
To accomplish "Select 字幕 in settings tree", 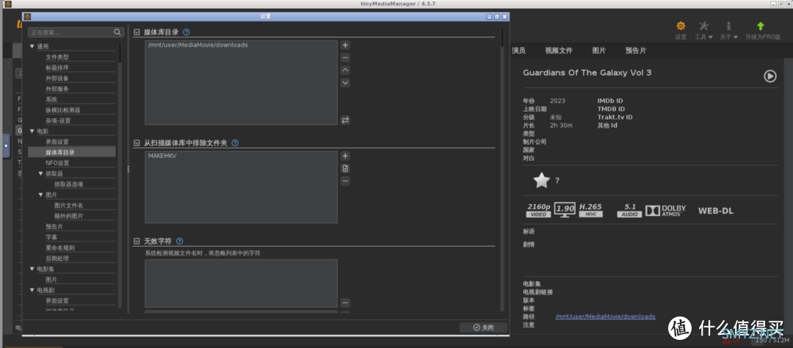I will [x=51, y=237].
